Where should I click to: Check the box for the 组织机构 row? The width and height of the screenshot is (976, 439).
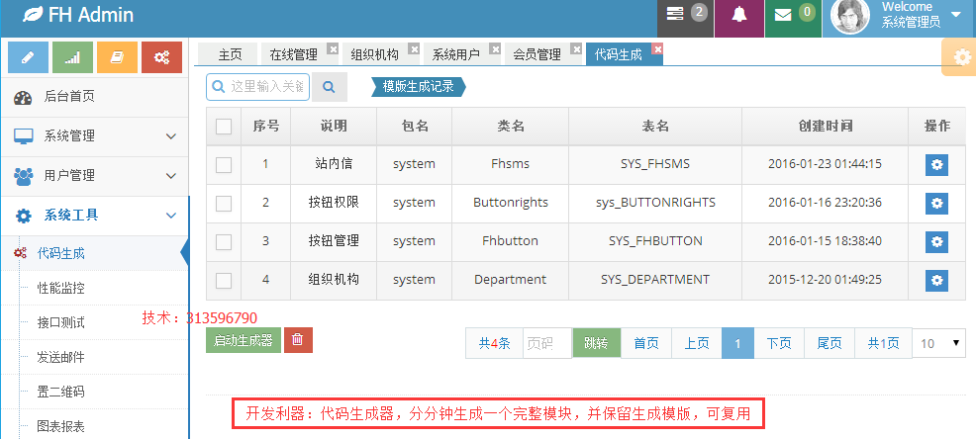(224, 280)
